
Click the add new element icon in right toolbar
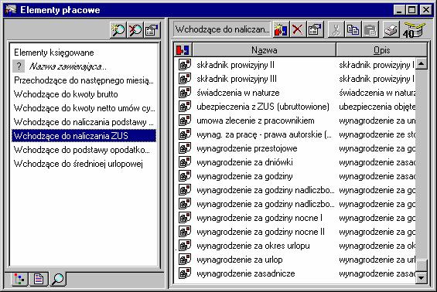tap(281, 29)
